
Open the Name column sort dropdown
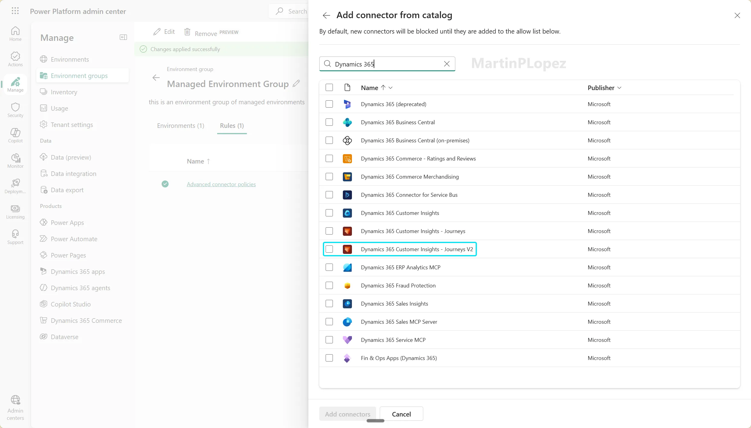click(x=390, y=88)
